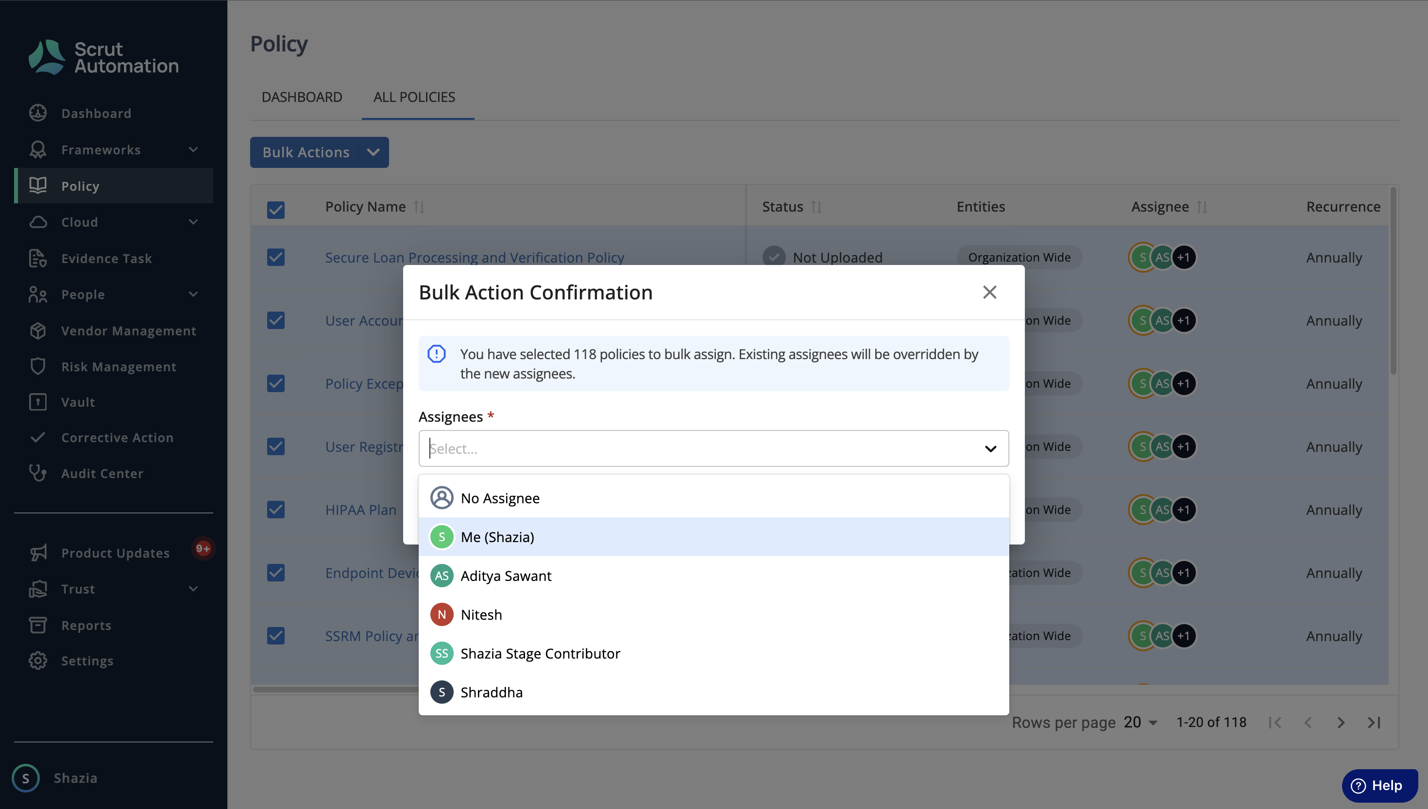Click the Product Updates megaphone icon
The height and width of the screenshot is (809, 1428).
pyautogui.click(x=38, y=553)
